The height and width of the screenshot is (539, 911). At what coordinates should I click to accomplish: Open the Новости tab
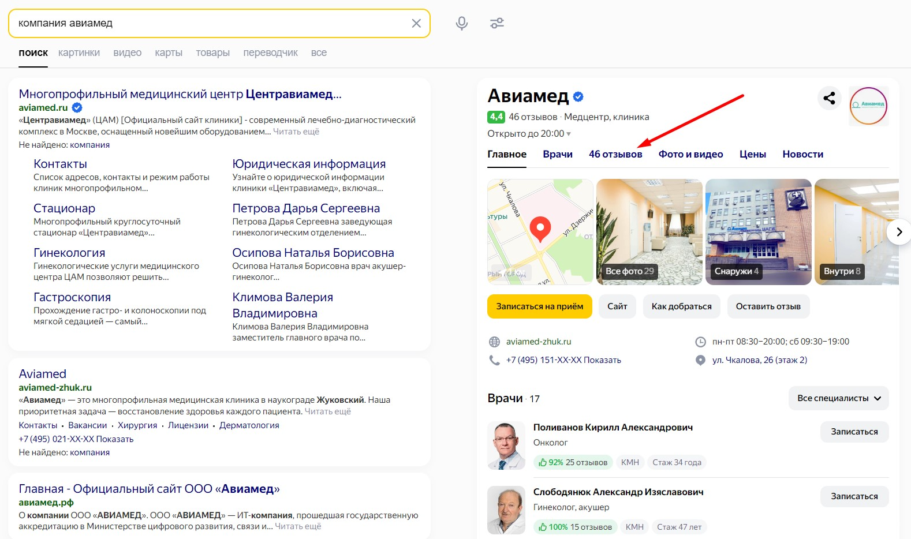click(x=803, y=154)
